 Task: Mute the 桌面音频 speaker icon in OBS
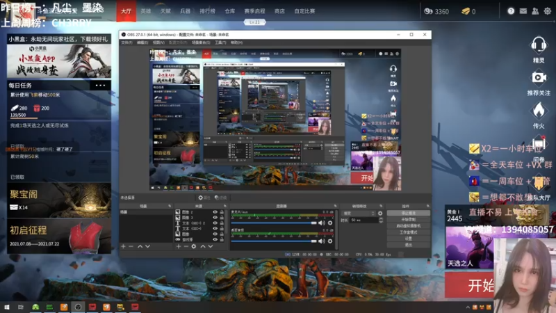click(321, 241)
